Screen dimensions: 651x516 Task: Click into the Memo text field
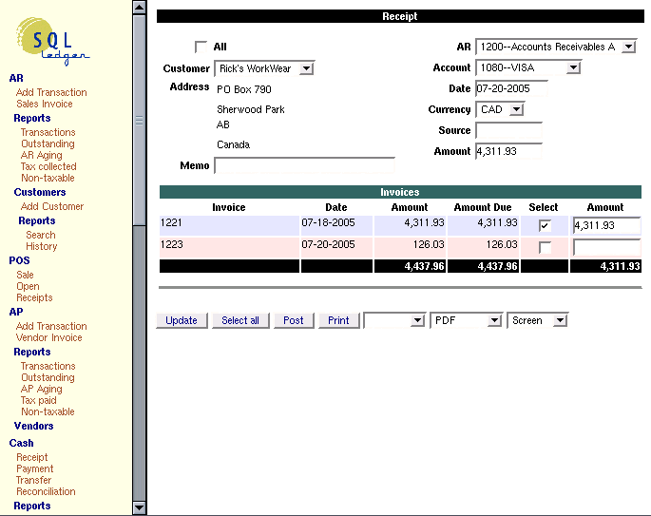pos(304,165)
